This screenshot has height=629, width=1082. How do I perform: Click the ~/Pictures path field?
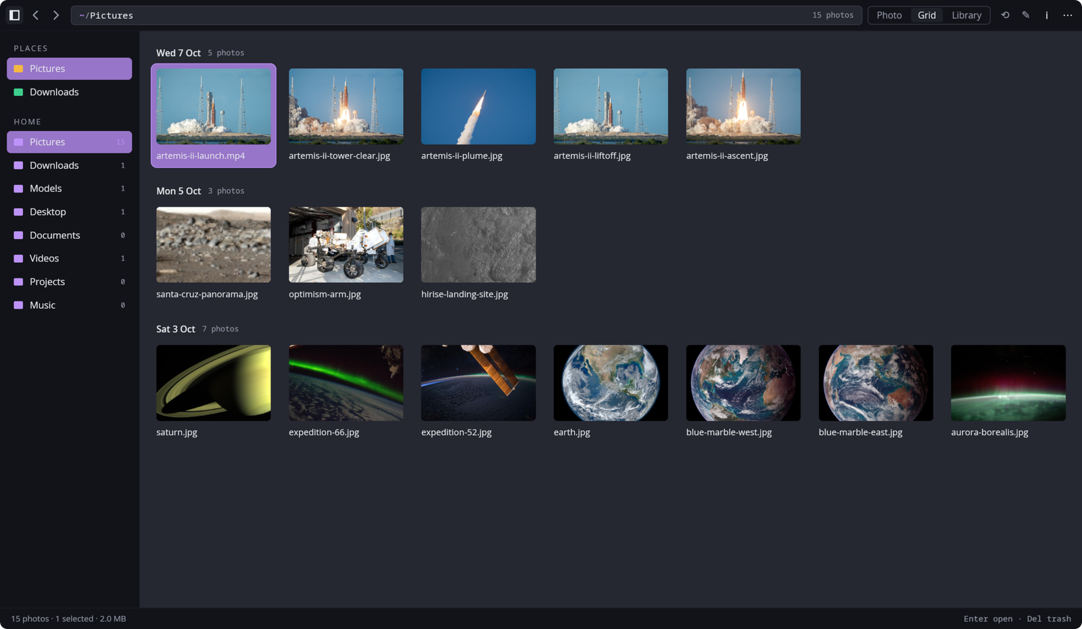click(x=466, y=15)
